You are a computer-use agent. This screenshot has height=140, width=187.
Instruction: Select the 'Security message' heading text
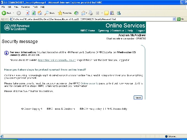20,41
